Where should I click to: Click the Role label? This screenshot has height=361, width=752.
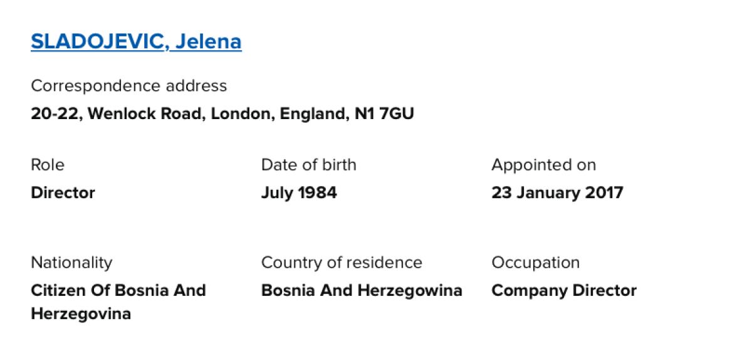[48, 165]
